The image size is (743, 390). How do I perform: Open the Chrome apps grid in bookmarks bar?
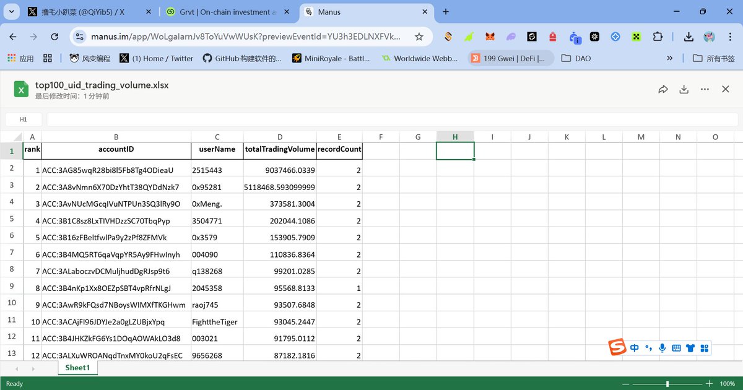pos(20,58)
